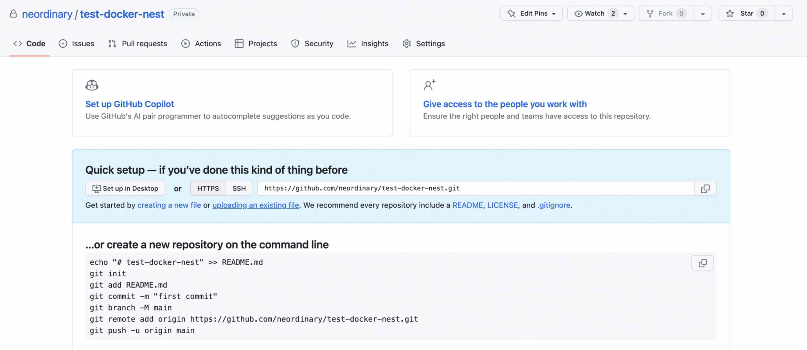807x350 pixels.
Task: Click the fork count 0
Action: [x=681, y=13]
